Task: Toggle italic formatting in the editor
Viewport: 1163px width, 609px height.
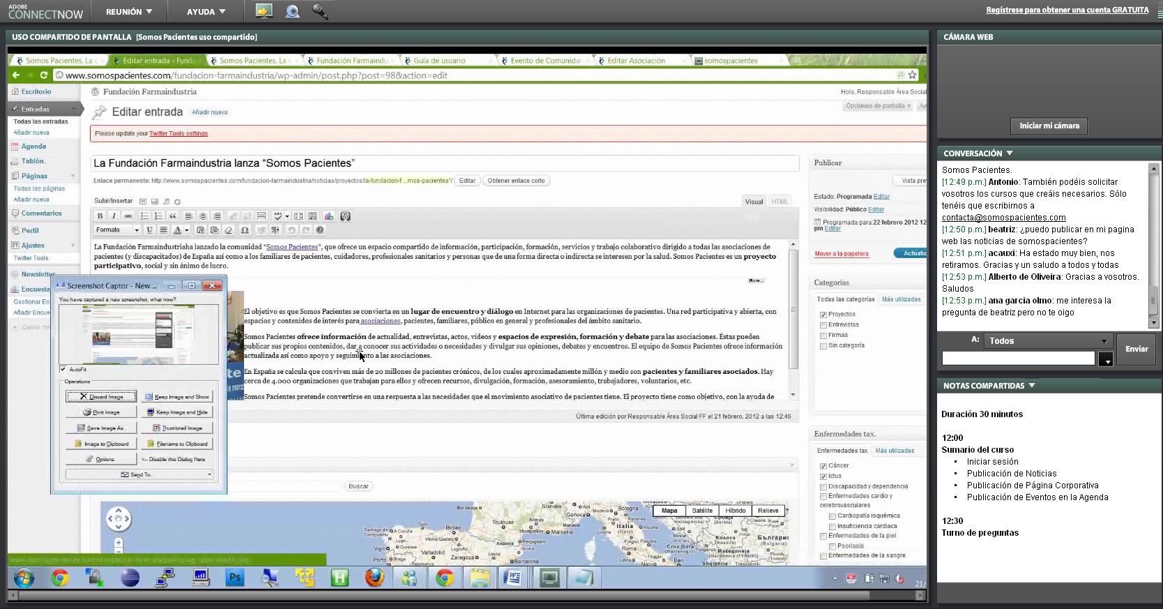Action: tap(114, 216)
